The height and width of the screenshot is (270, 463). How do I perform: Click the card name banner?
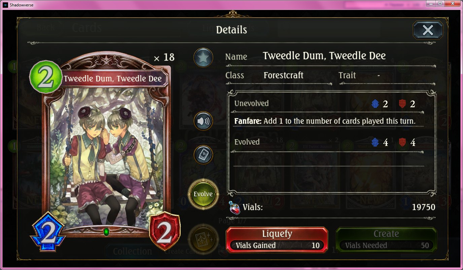pyautogui.click(x=113, y=79)
